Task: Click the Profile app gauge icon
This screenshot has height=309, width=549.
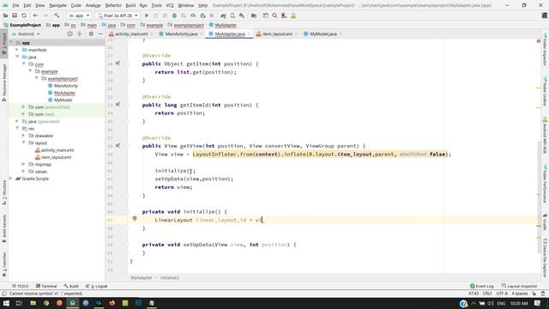Action: pos(193,15)
